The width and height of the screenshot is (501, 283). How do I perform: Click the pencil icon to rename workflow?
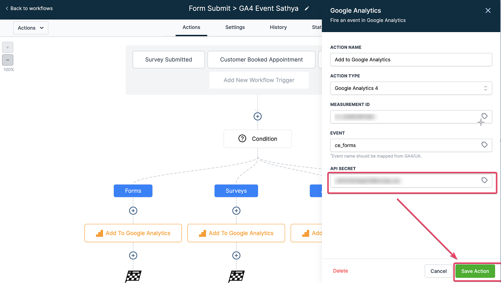(x=307, y=8)
